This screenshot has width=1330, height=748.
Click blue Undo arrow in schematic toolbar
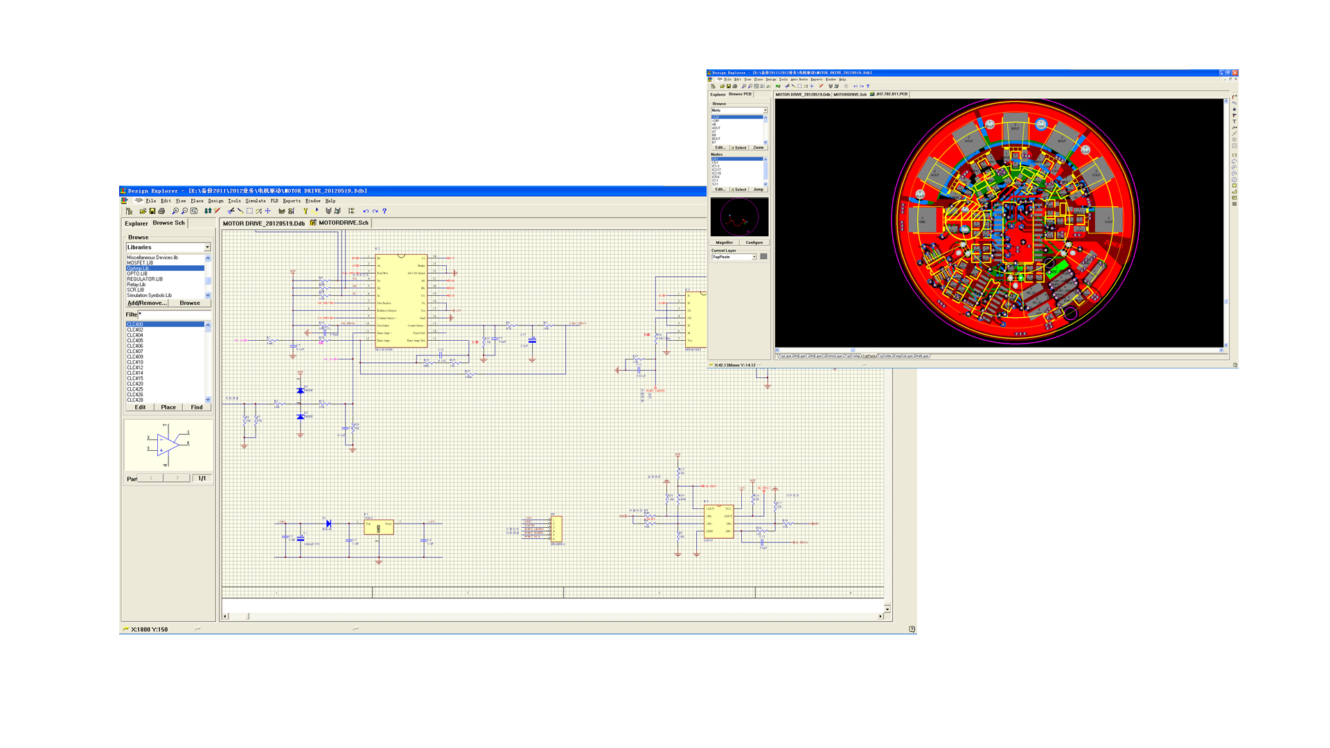point(366,211)
